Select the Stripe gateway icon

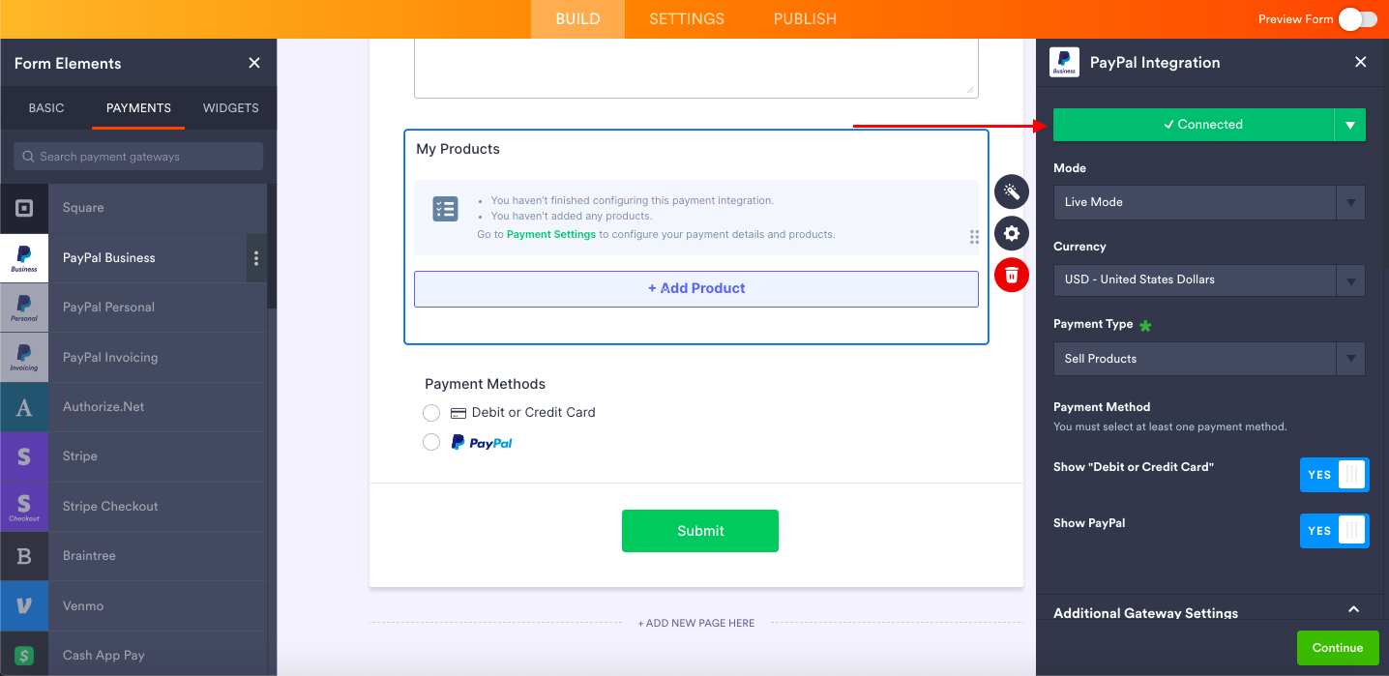(x=24, y=456)
